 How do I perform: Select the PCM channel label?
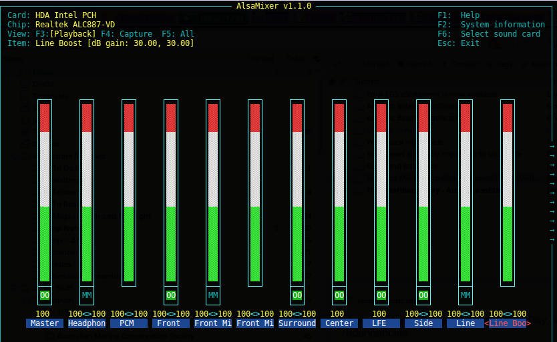pyautogui.click(x=129, y=323)
